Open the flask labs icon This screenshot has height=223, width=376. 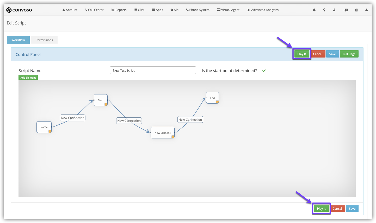[334, 10]
